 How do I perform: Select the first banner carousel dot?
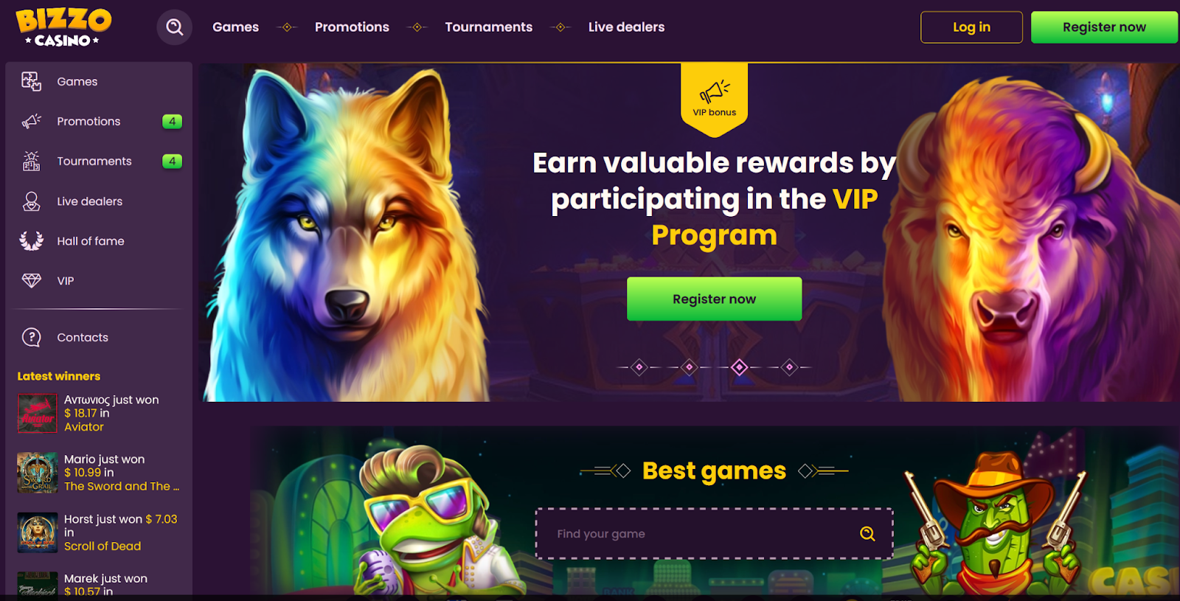[639, 367]
